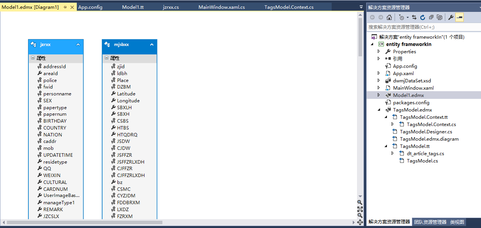The width and height of the screenshot is (481, 228).
Task: Select the WEIXIN property in jzrxx
Action: (x=52, y=175)
